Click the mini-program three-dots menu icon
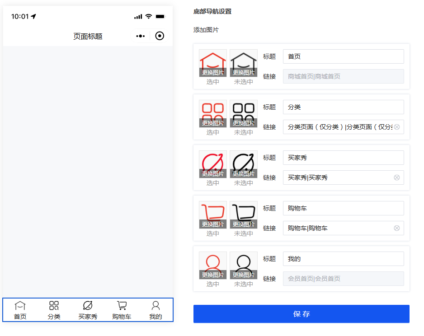 (141, 36)
